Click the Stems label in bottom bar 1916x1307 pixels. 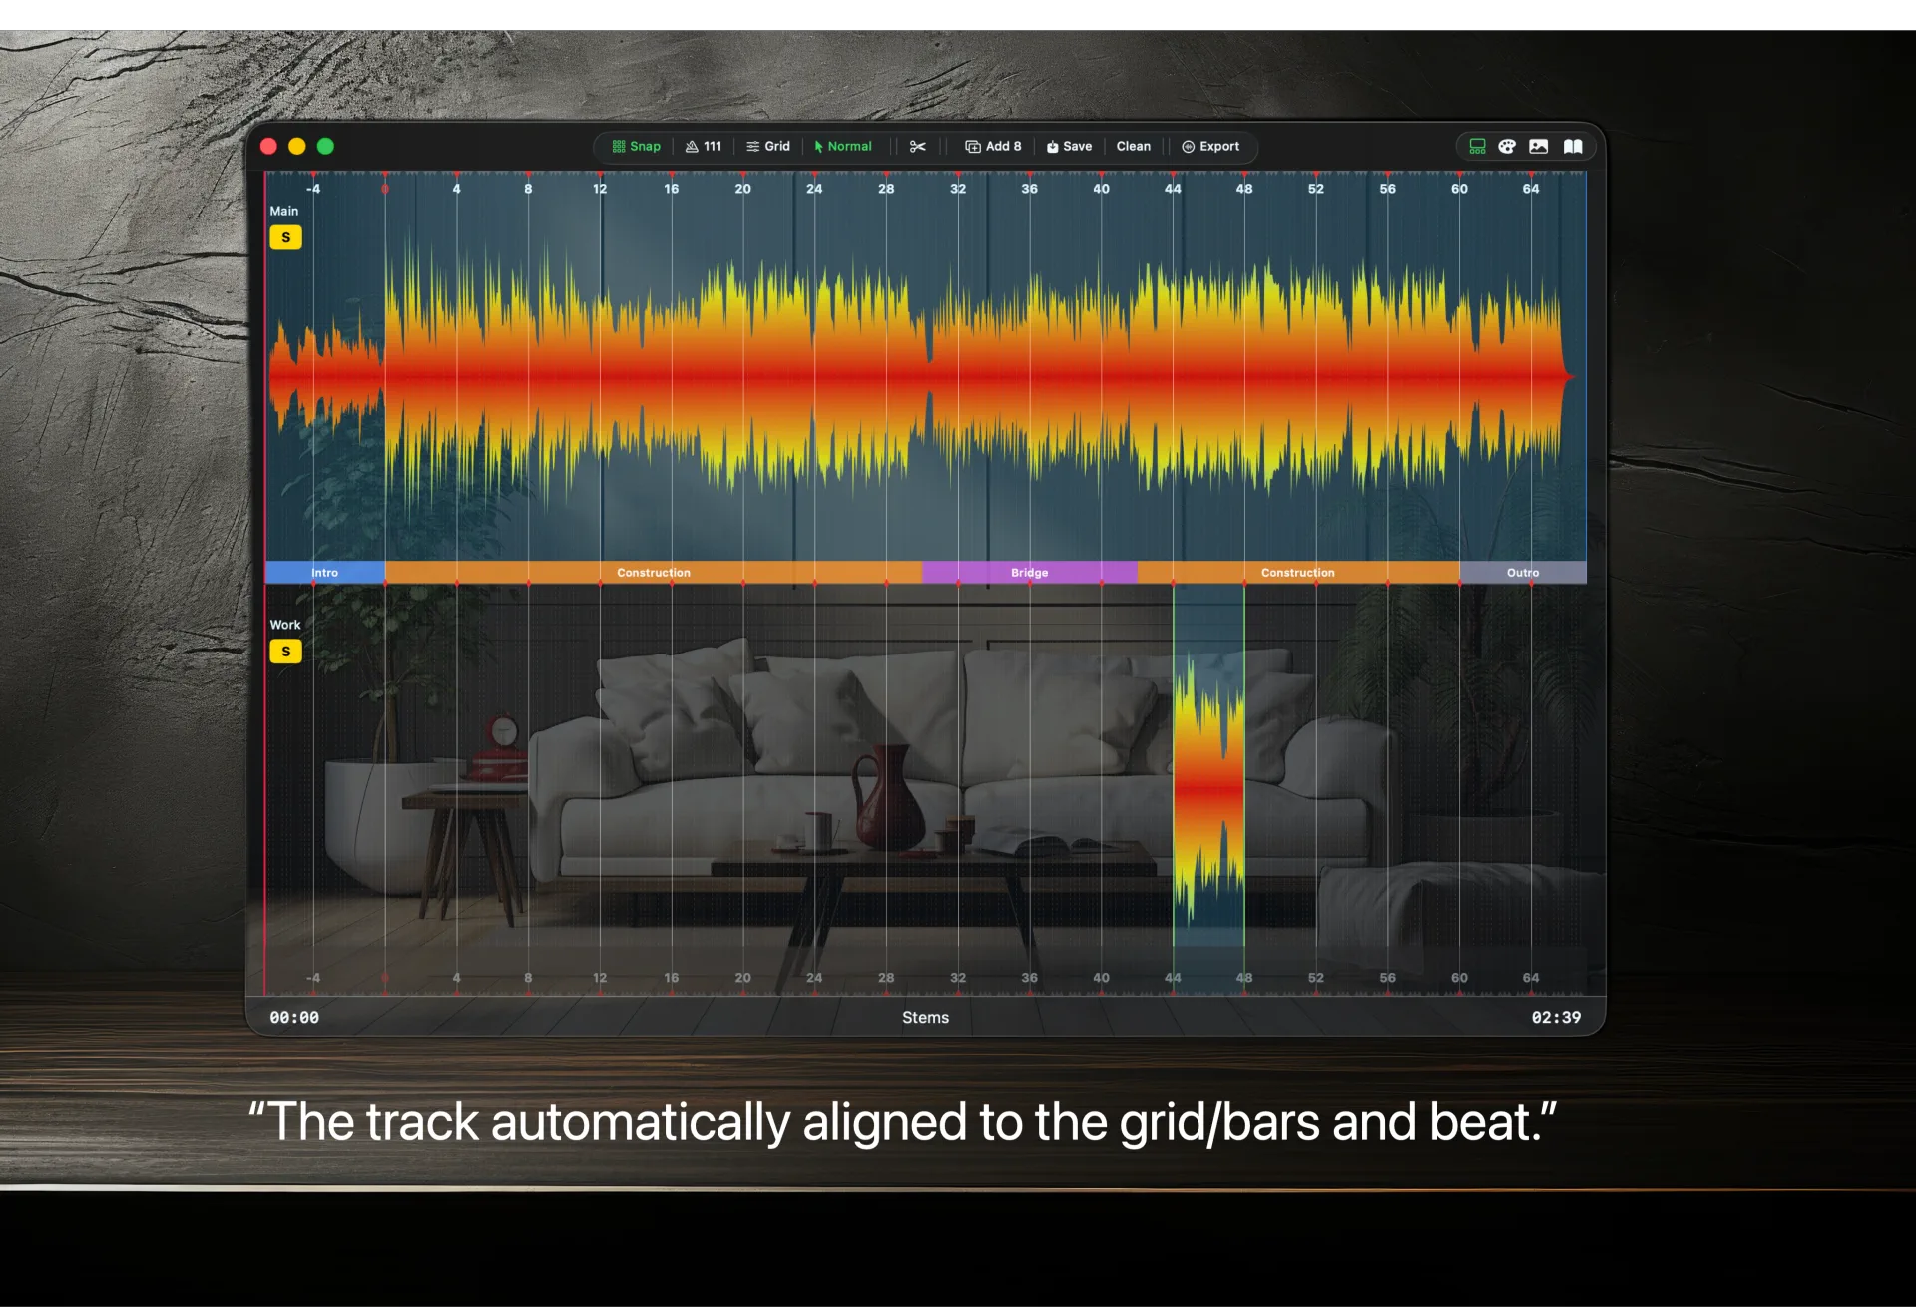[925, 1018]
